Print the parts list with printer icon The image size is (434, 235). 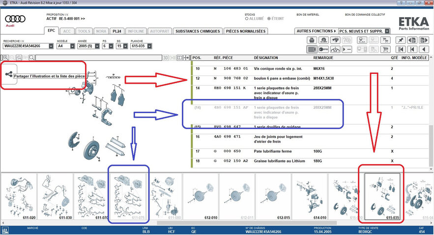click(x=312, y=40)
